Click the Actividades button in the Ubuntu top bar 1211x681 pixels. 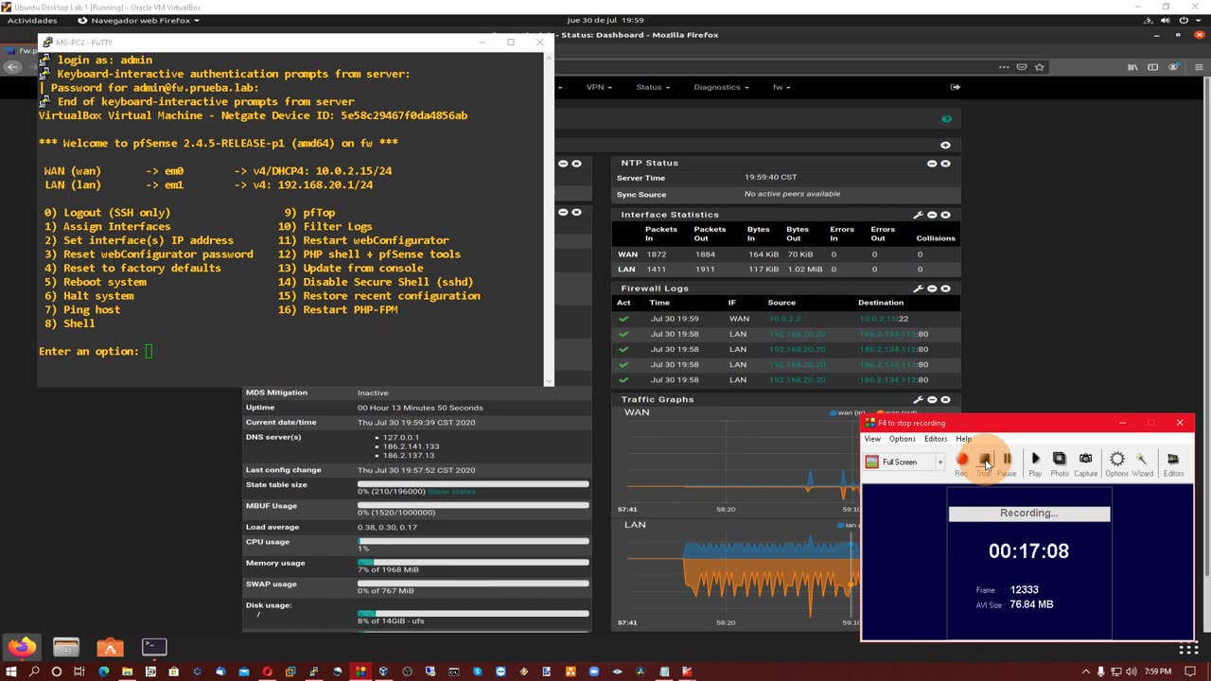pyautogui.click(x=31, y=20)
